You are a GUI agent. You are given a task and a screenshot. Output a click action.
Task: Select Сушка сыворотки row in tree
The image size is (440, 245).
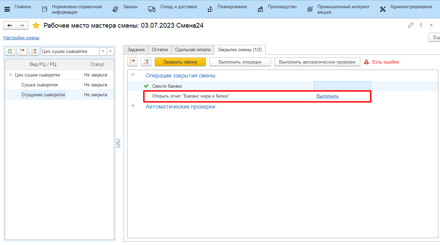pos(40,85)
